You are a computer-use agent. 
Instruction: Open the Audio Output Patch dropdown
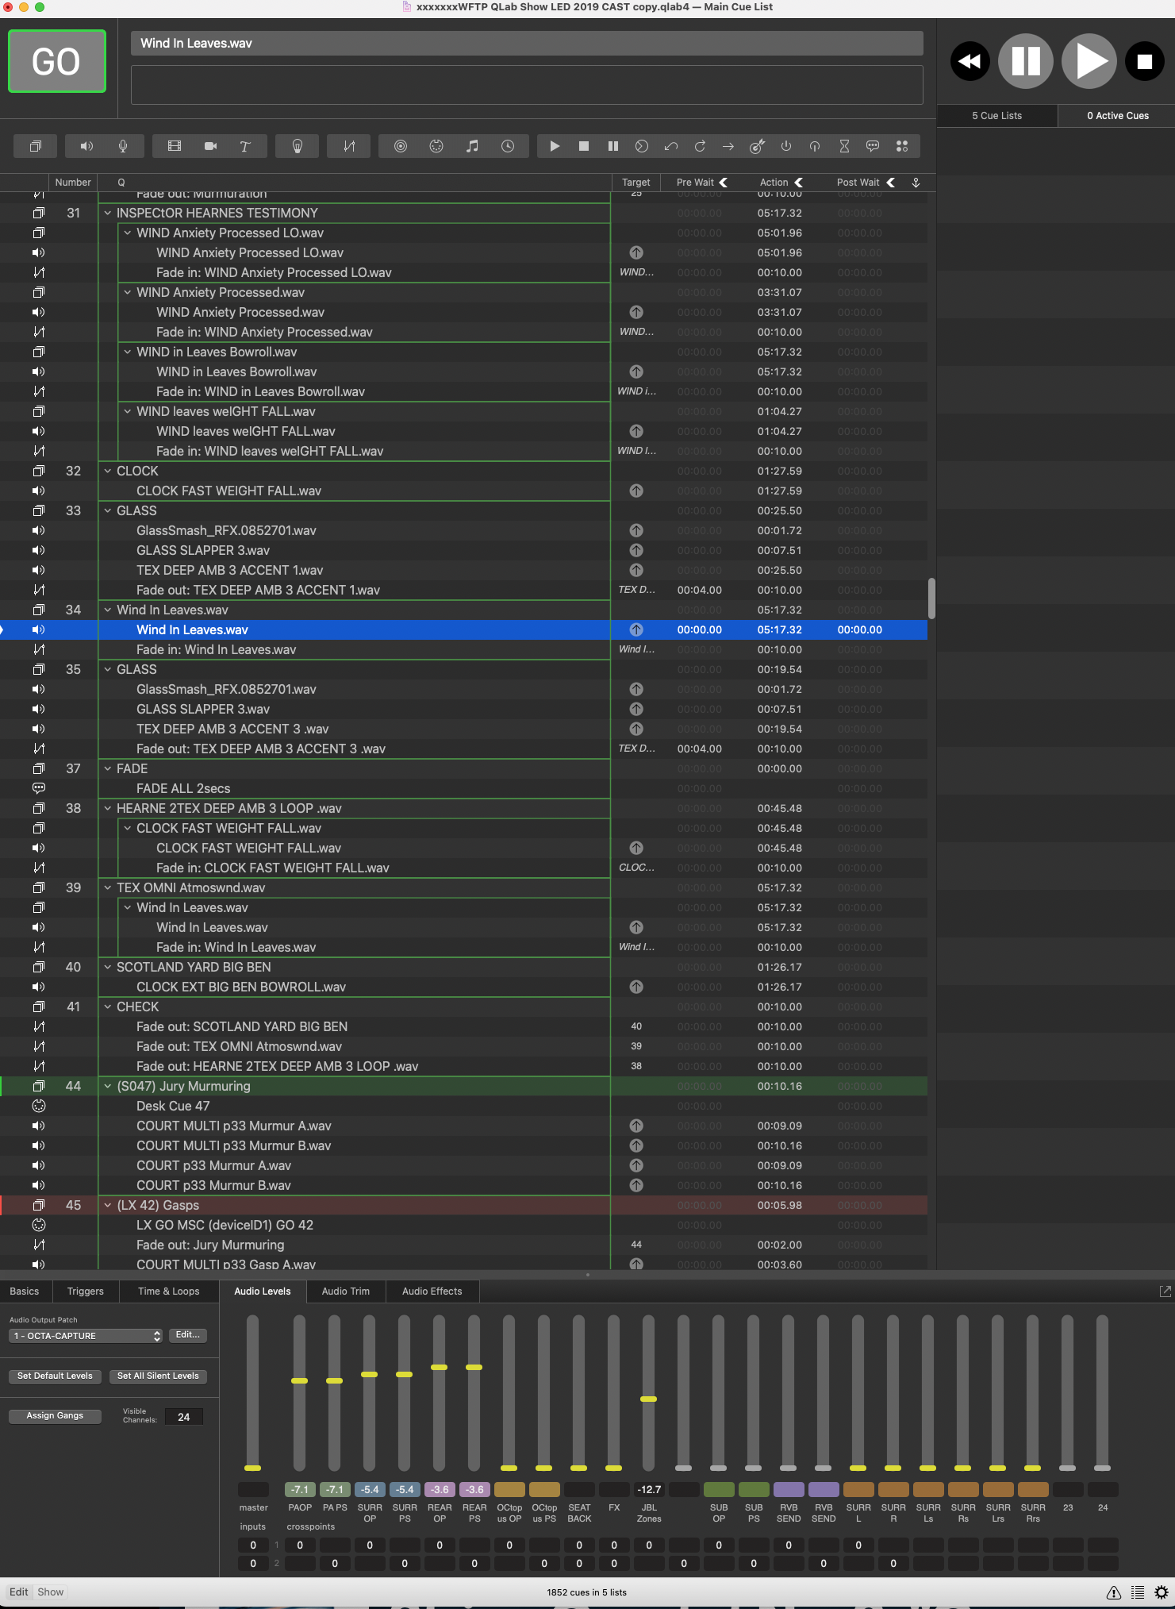pos(86,1336)
